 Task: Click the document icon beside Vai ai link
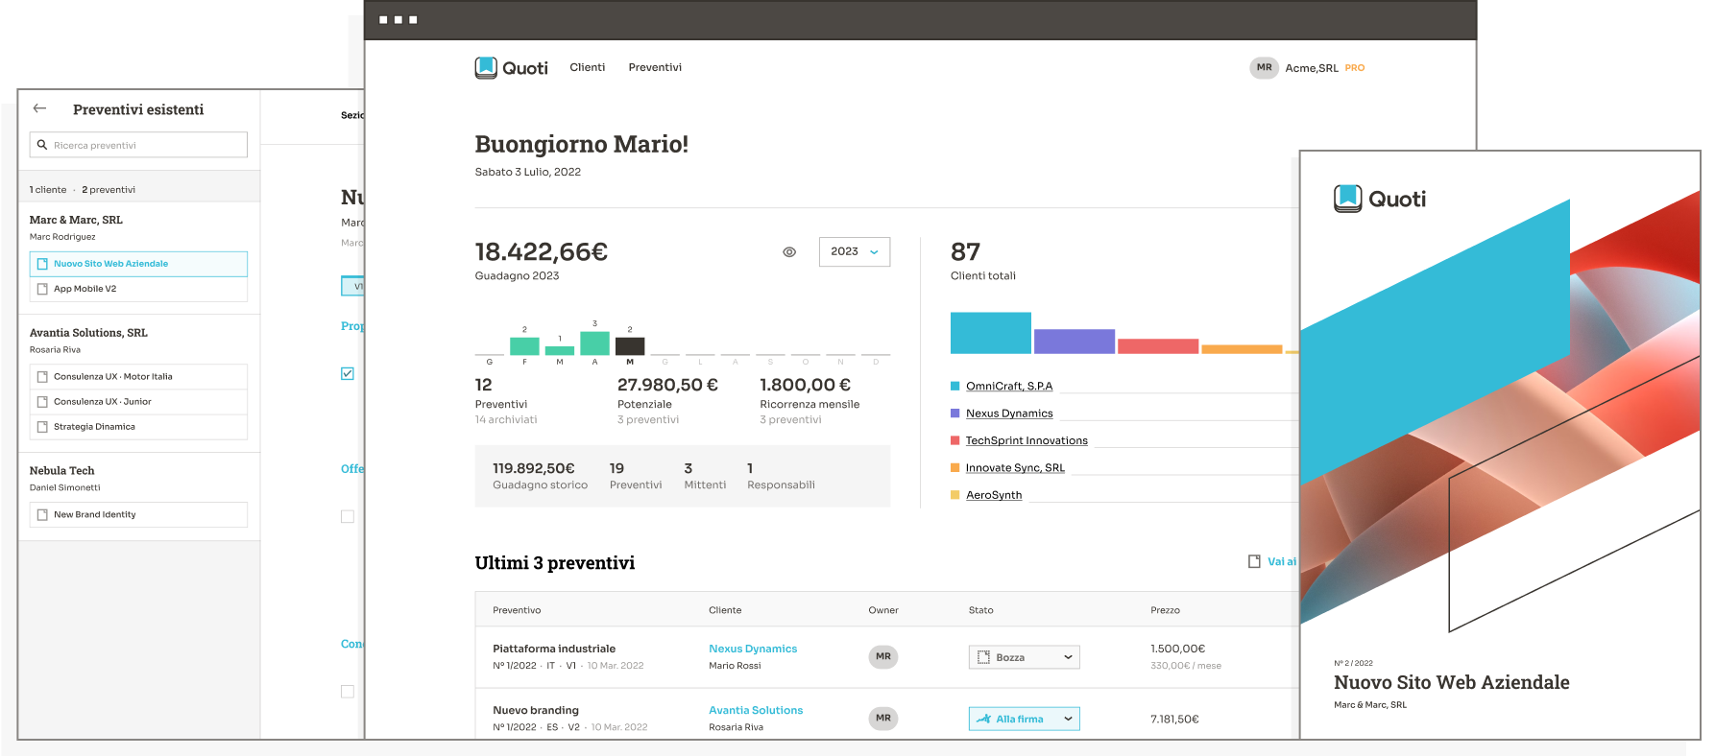tap(1254, 561)
